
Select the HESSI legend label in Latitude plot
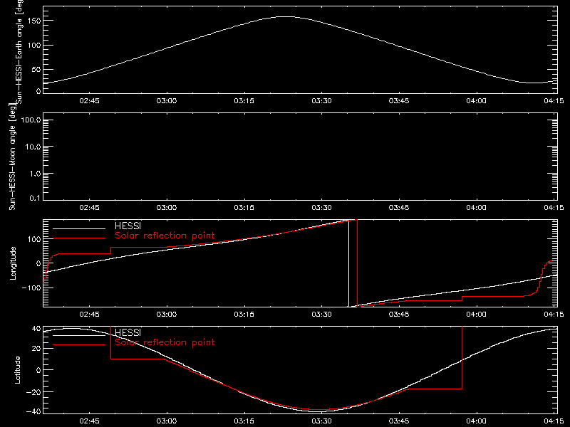pyautogui.click(x=128, y=332)
